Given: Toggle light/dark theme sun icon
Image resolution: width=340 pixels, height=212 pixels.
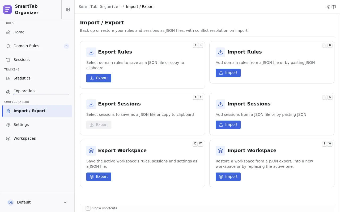Looking at the screenshot, I should 328,7.
